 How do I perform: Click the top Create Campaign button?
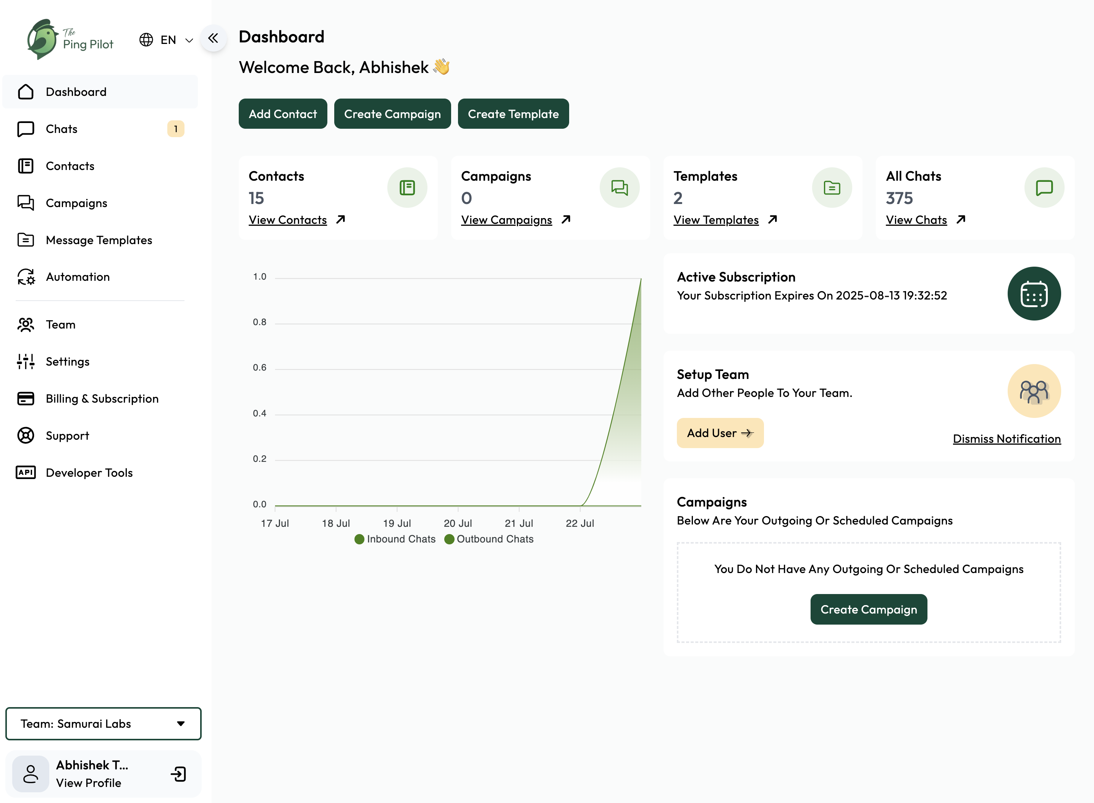tap(392, 114)
